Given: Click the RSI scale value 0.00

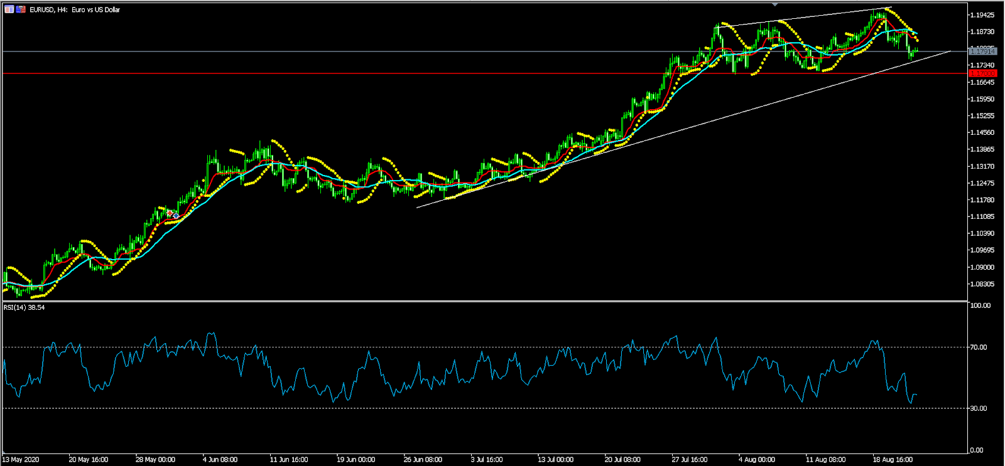Looking at the screenshot, I should point(977,450).
